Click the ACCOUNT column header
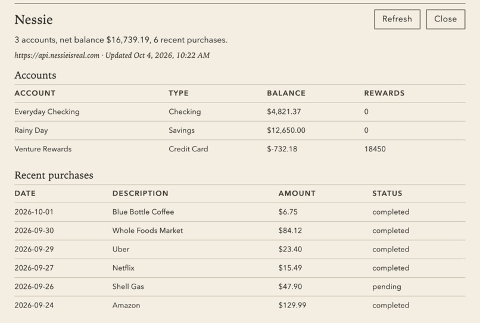The height and width of the screenshot is (323, 480). pyautogui.click(x=35, y=93)
